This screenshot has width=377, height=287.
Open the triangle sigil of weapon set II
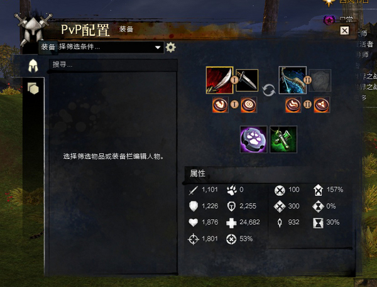click(322, 104)
